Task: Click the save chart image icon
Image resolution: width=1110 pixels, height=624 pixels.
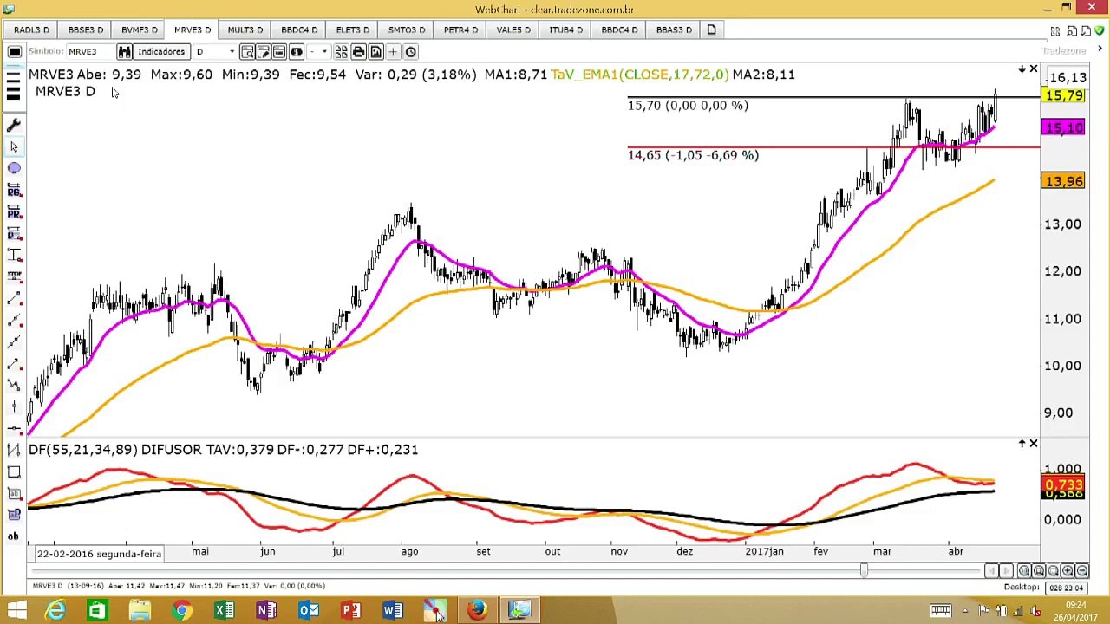Action: pos(375,52)
